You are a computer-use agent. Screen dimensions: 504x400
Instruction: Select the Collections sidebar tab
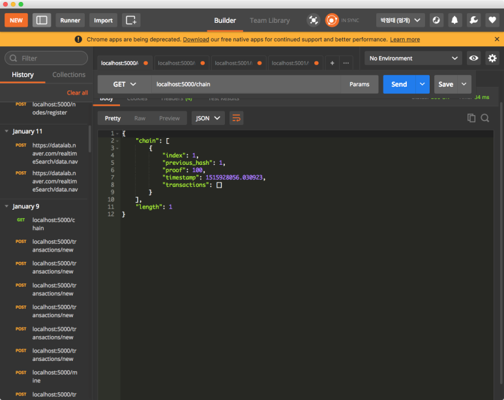[68, 75]
